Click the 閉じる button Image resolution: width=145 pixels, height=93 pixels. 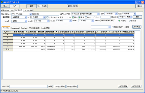(140, 6)
